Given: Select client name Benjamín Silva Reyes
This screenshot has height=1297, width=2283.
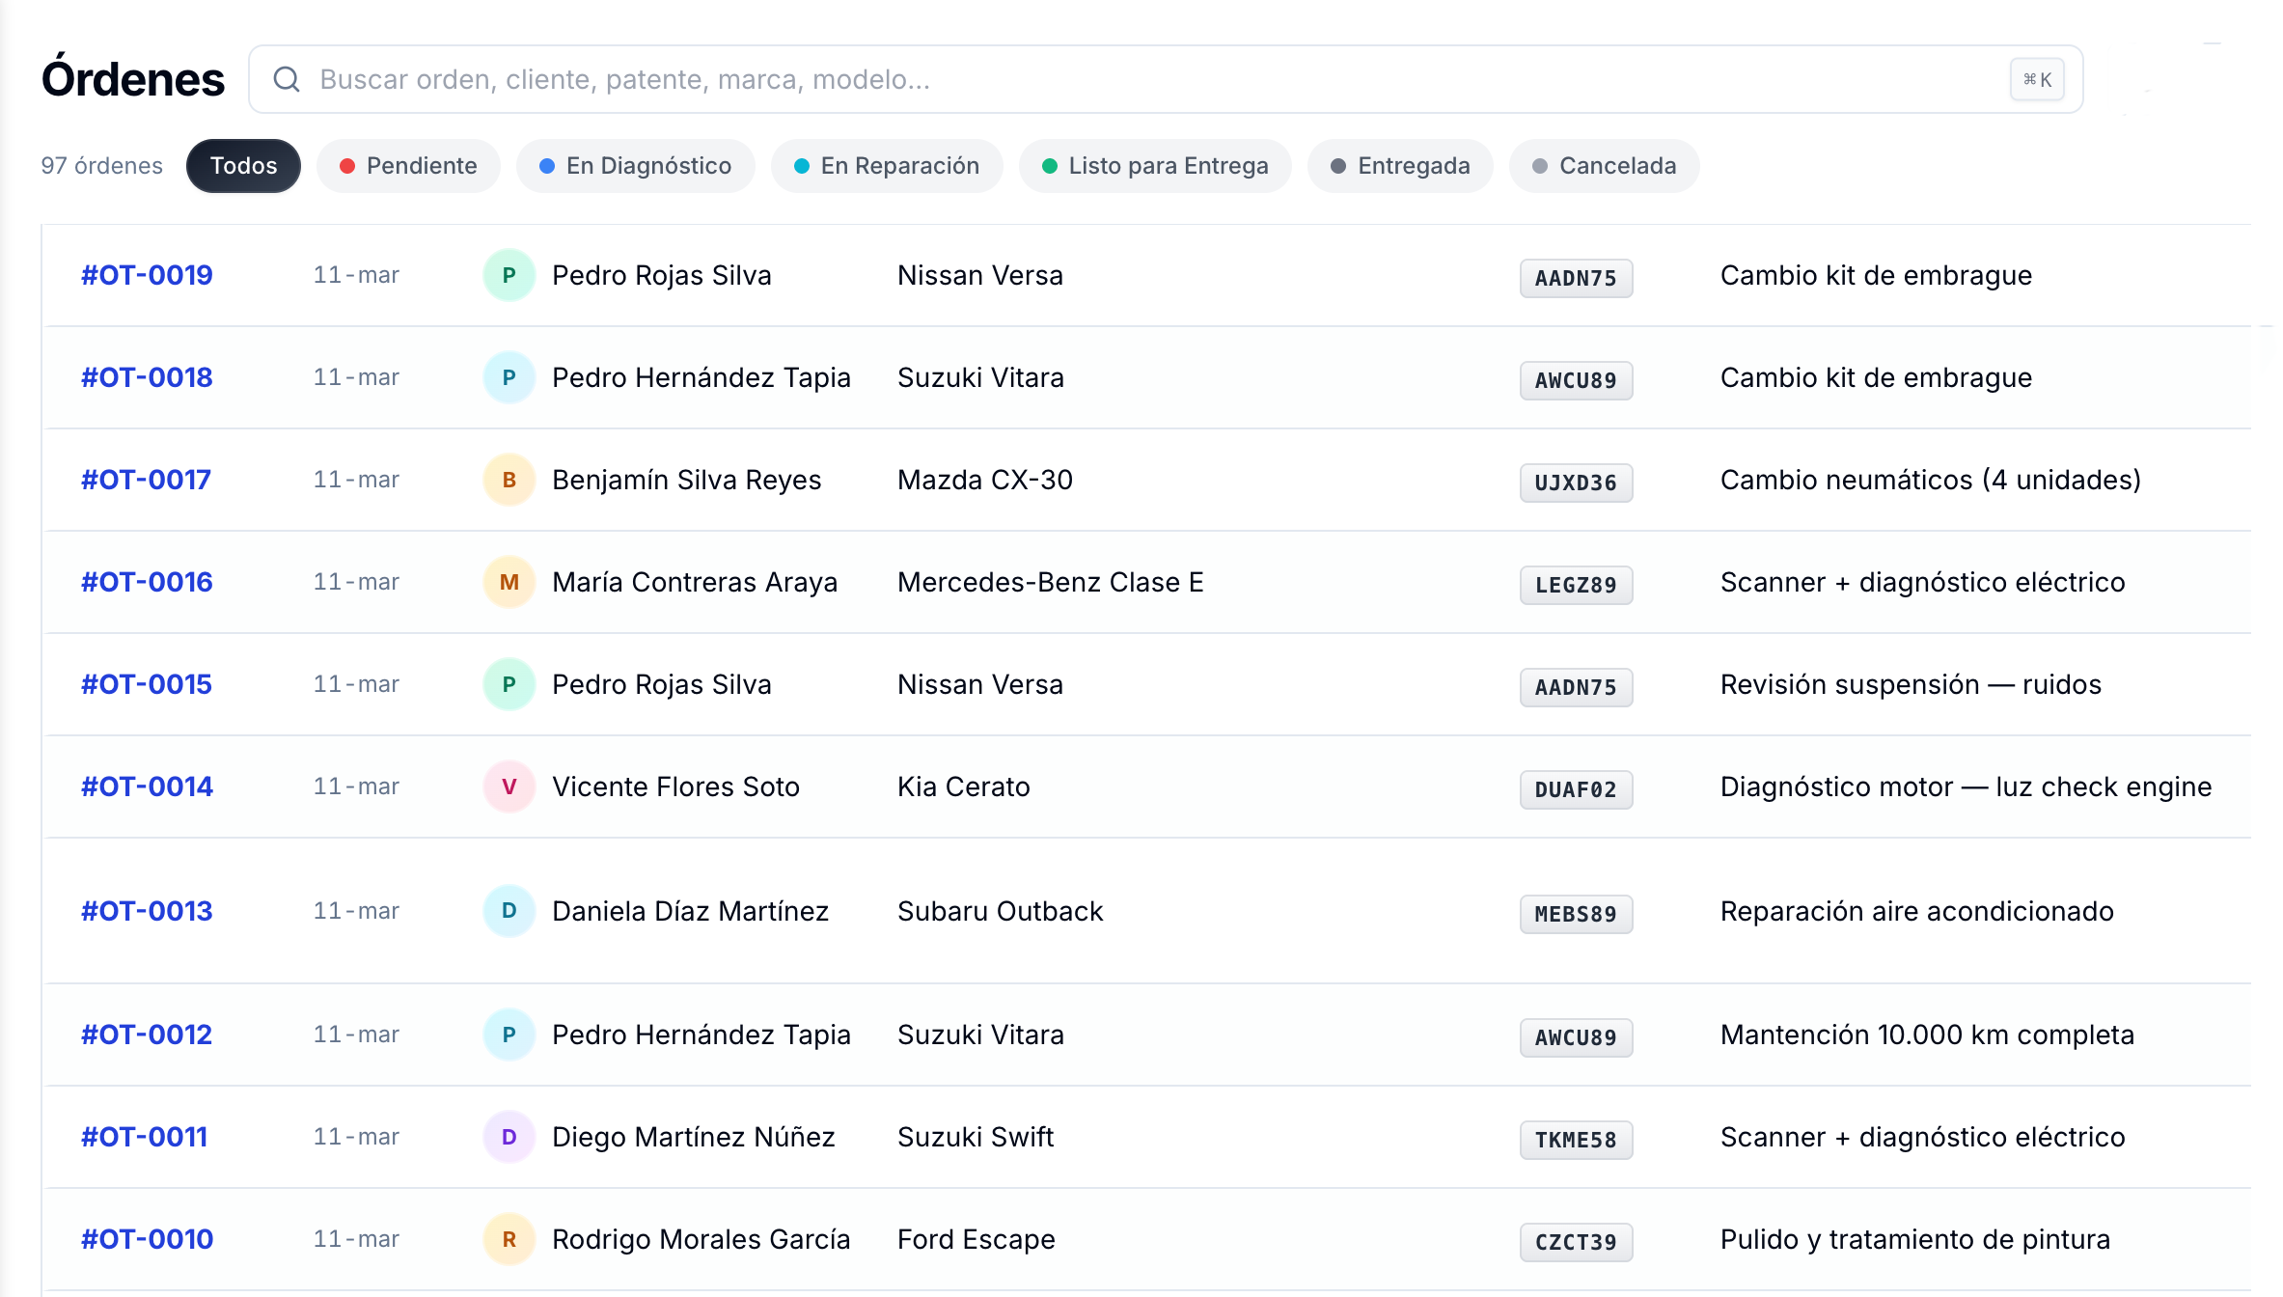Looking at the screenshot, I should tap(686, 480).
